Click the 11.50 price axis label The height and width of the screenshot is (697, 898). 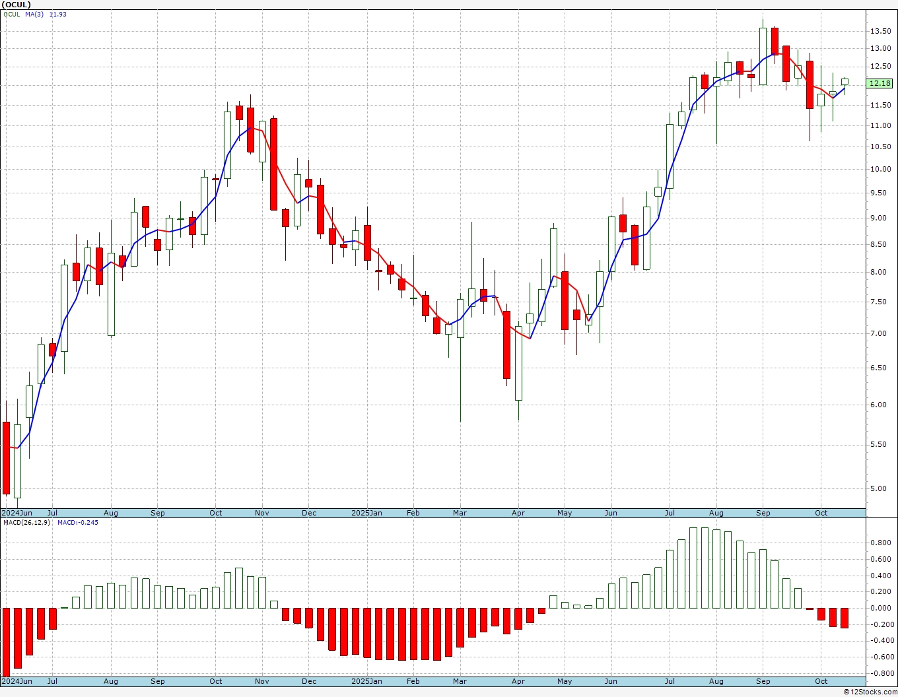click(880, 105)
